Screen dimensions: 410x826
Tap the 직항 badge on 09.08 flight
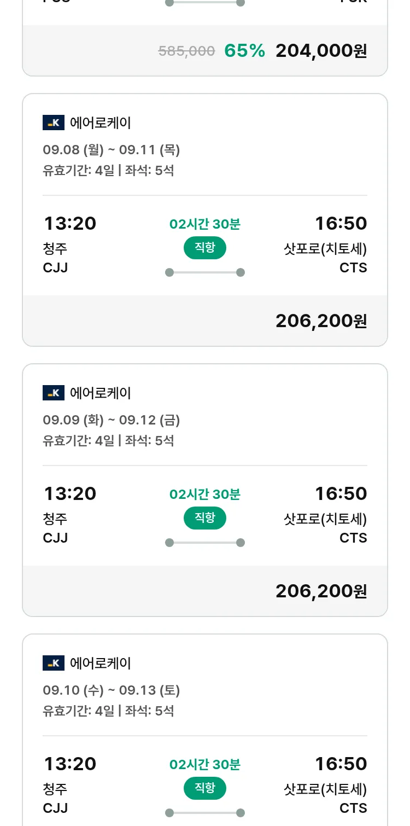(205, 248)
